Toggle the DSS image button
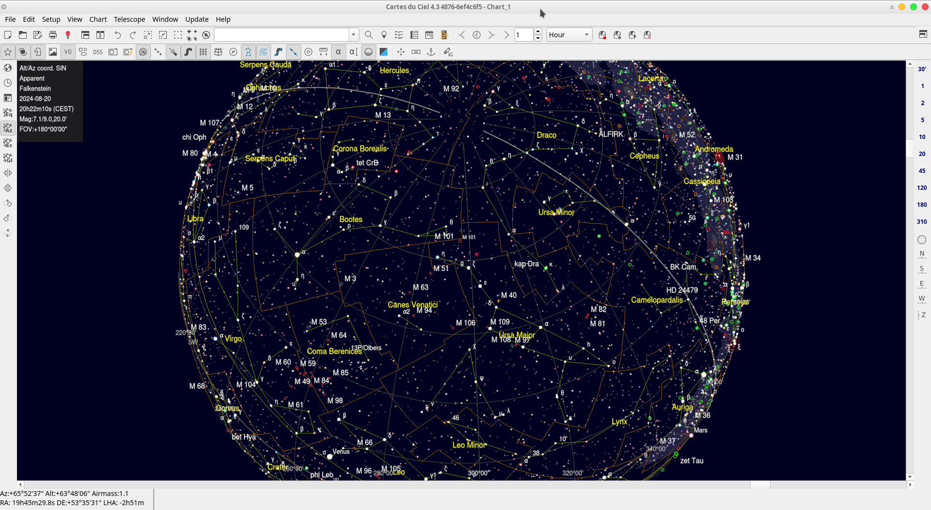The height and width of the screenshot is (510, 931). click(x=98, y=52)
